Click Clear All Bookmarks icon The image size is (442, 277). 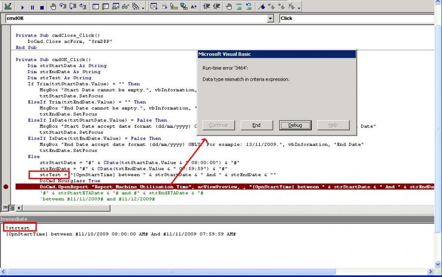(x=291, y=7)
